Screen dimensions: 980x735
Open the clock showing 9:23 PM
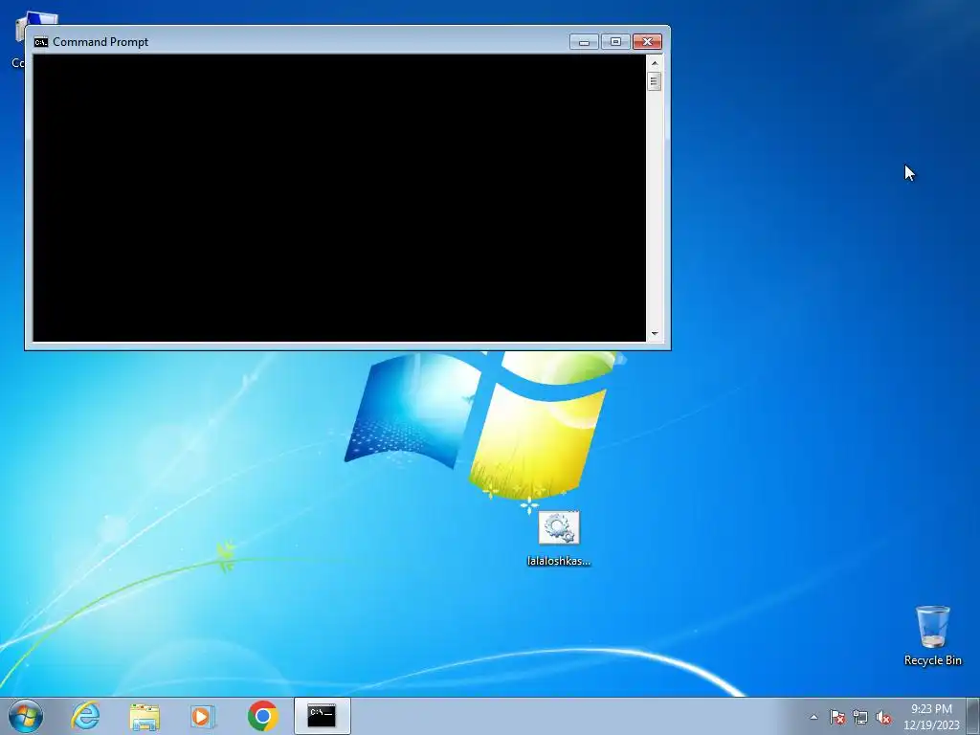931,717
